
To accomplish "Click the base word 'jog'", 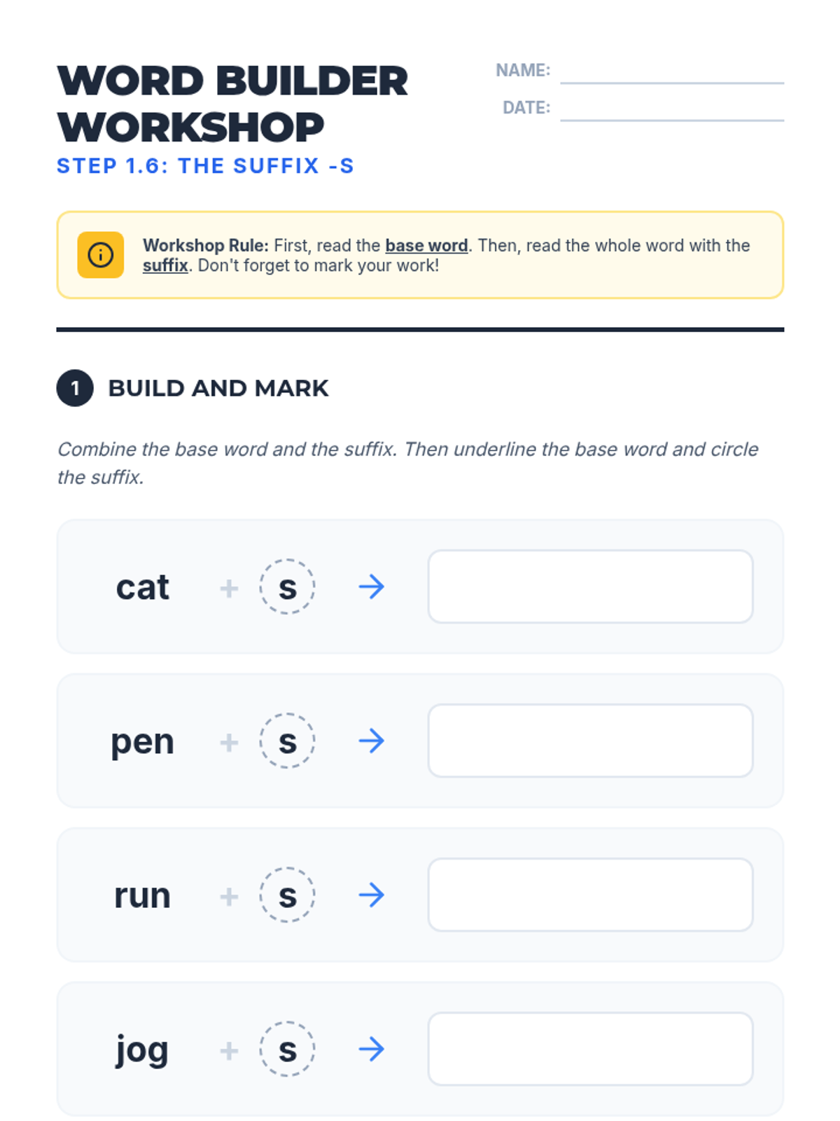I will 142,1051.
